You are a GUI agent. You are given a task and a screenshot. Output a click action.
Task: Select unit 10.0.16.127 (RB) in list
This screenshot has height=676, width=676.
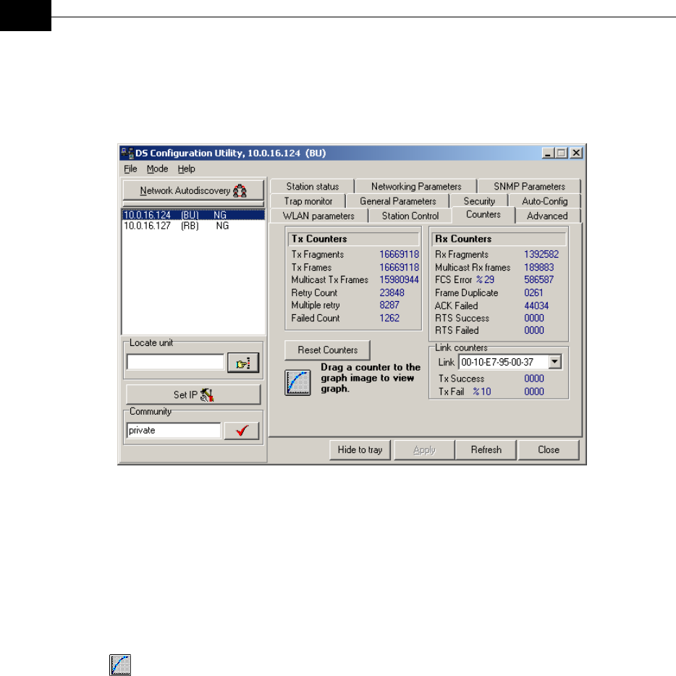point(176,226)
